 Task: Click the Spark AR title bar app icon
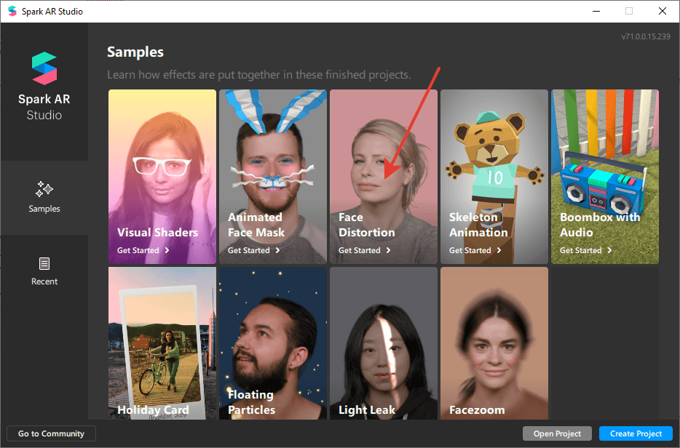coord(12,11)
